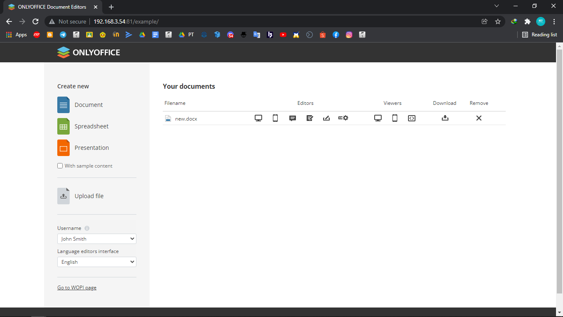
Task: Open new.docx in fill forms editor
Action: click(x=326, y=118)
